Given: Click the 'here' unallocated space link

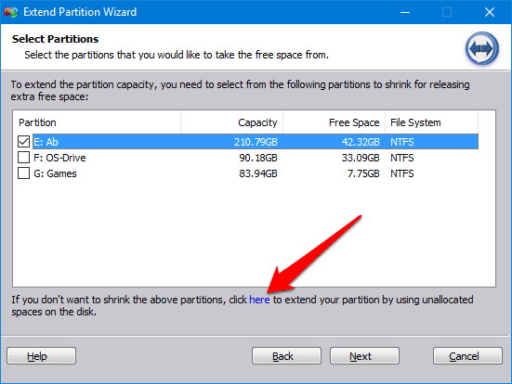Looking at the screenshot, I should coord(259,300).
